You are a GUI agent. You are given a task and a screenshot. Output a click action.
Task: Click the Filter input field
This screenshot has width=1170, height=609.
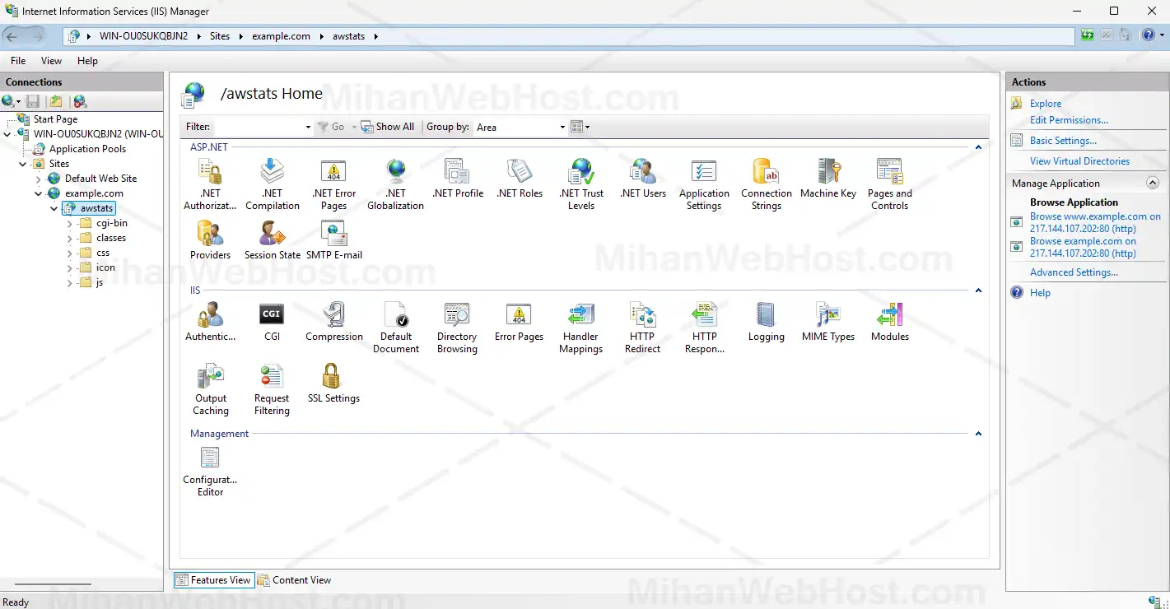pyautogui.click(x=258, y=128)
